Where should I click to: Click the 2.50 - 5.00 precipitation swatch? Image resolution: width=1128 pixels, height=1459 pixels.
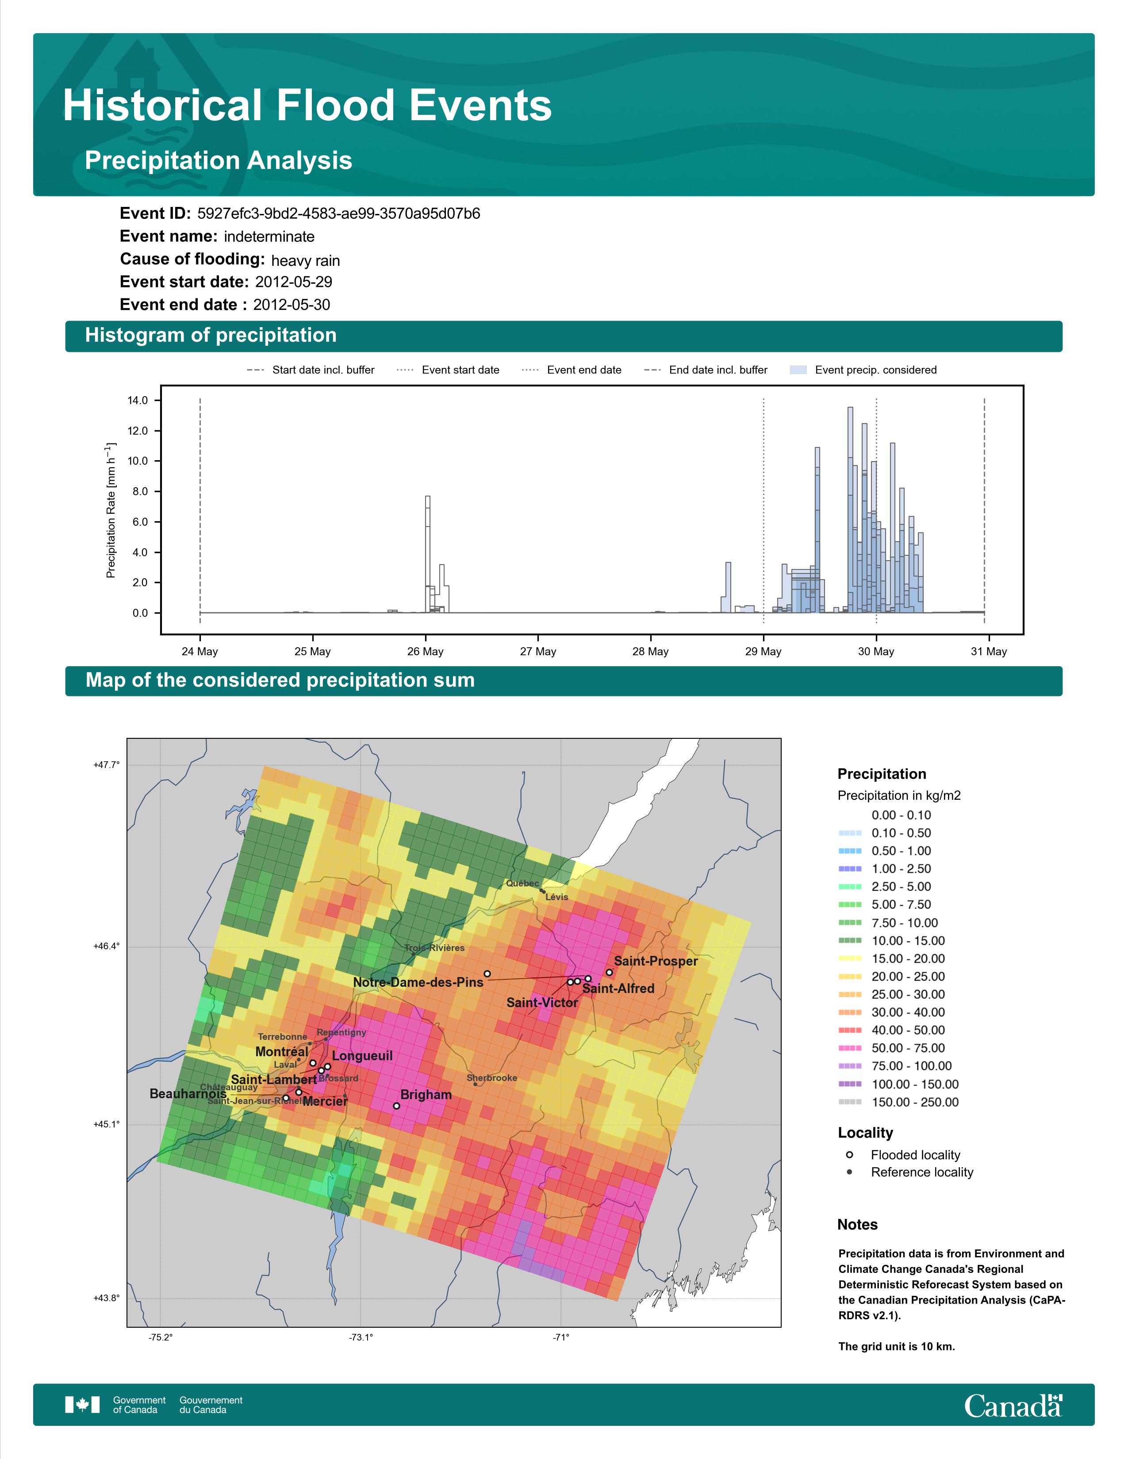(x=849, y=886)
